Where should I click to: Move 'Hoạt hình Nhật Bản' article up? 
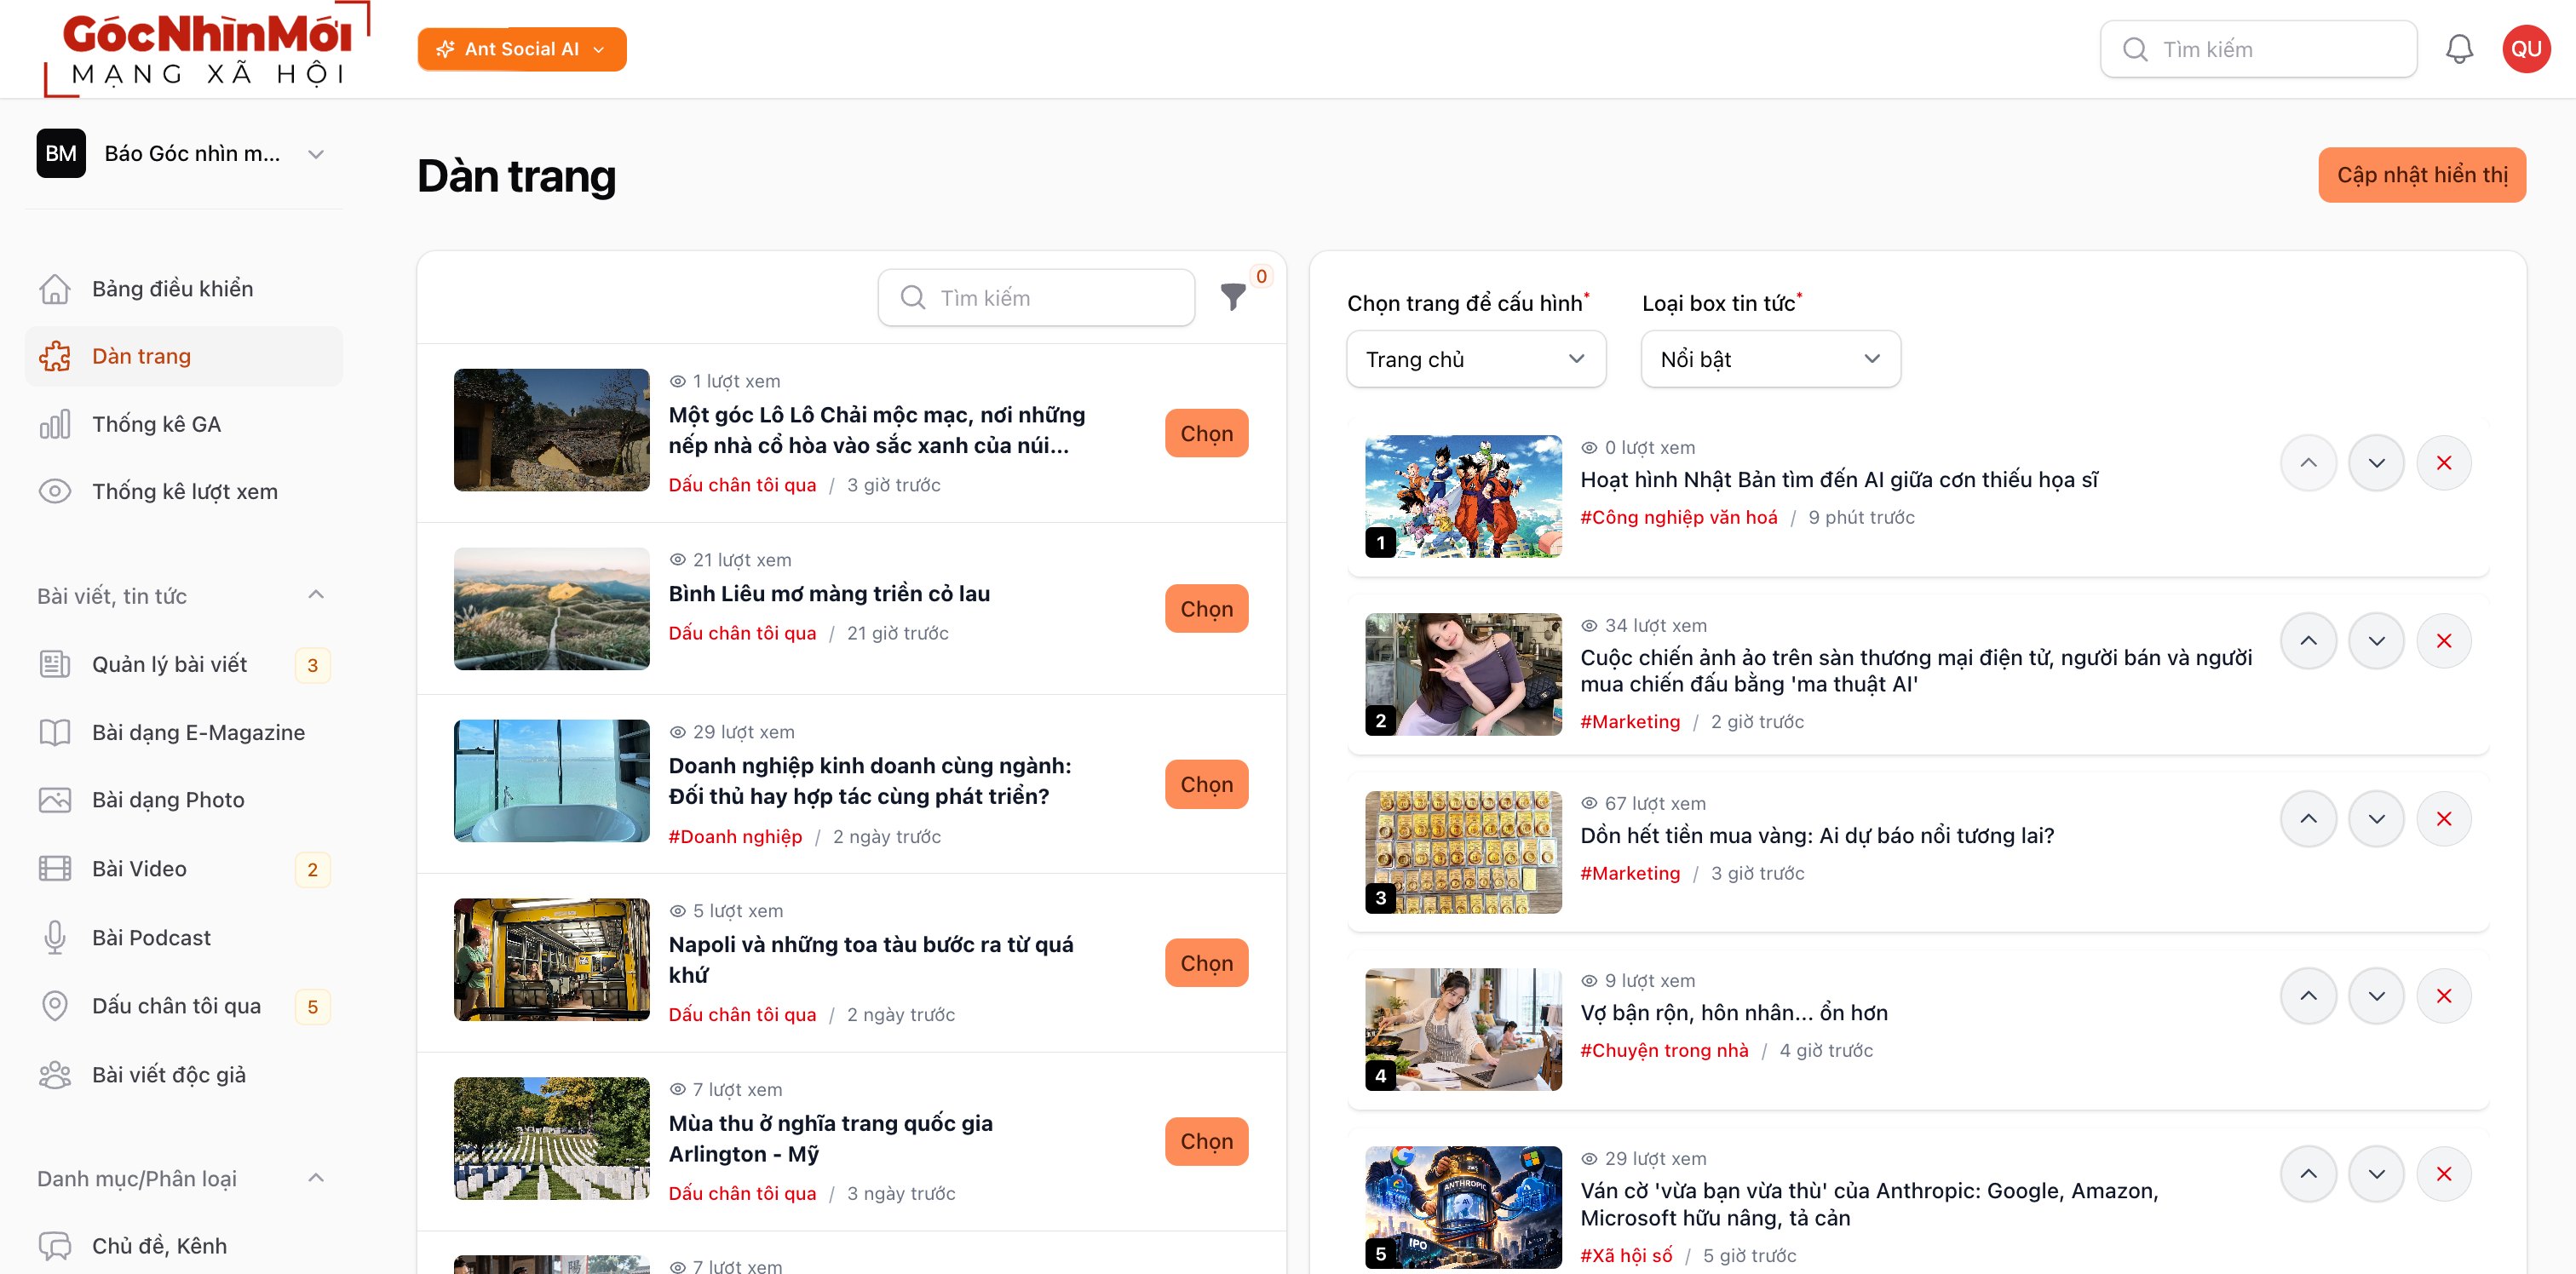click(2308, 463)
